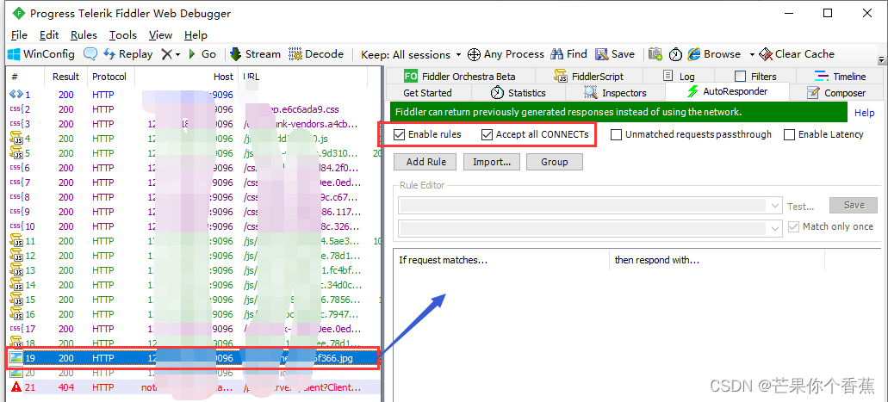The width and height of the screenshot is (888, 402).
Task: Switch to the Inspectors tab
Action: [616, 92]
